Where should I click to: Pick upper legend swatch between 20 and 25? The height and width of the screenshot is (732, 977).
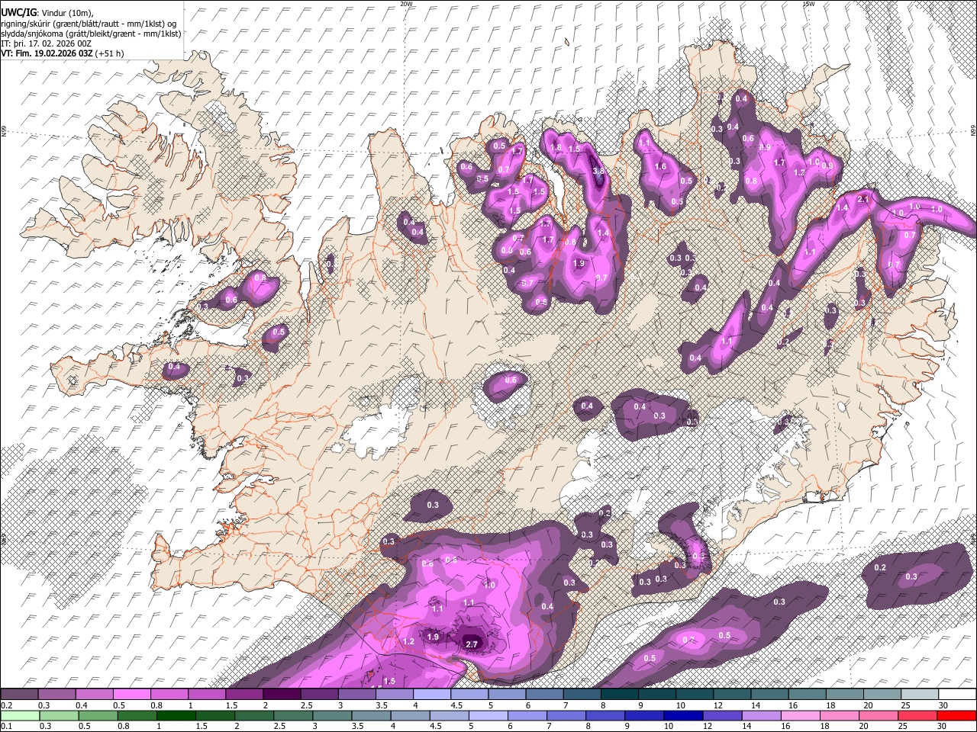tap(882, 695)
